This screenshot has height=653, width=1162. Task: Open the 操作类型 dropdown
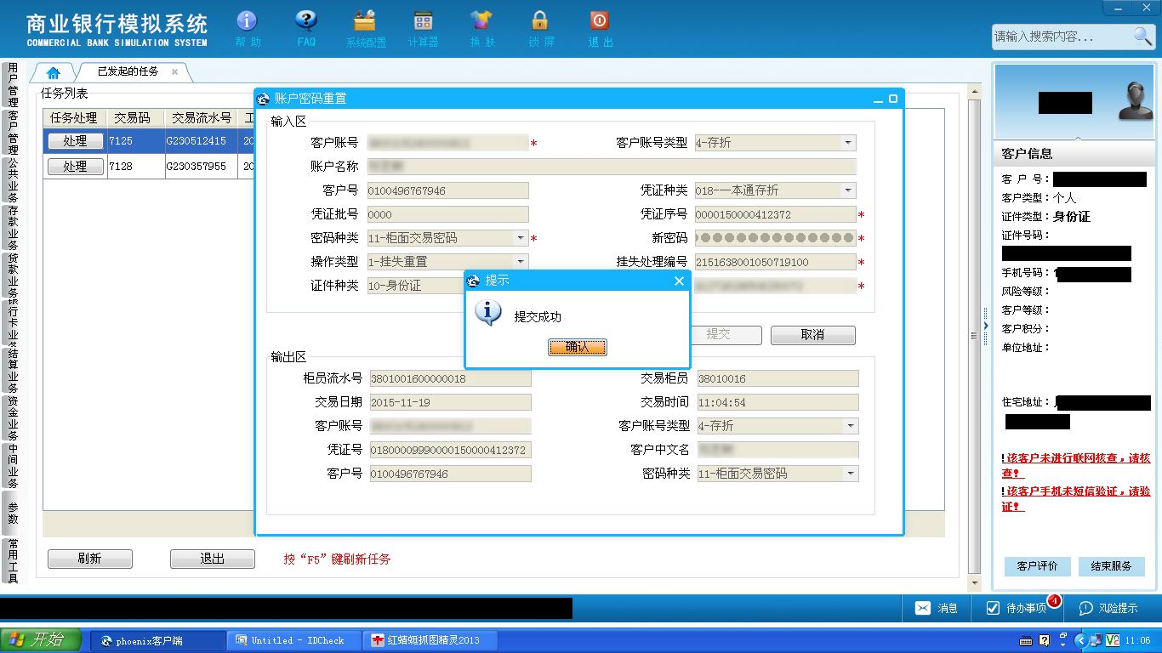pos(521,262)
